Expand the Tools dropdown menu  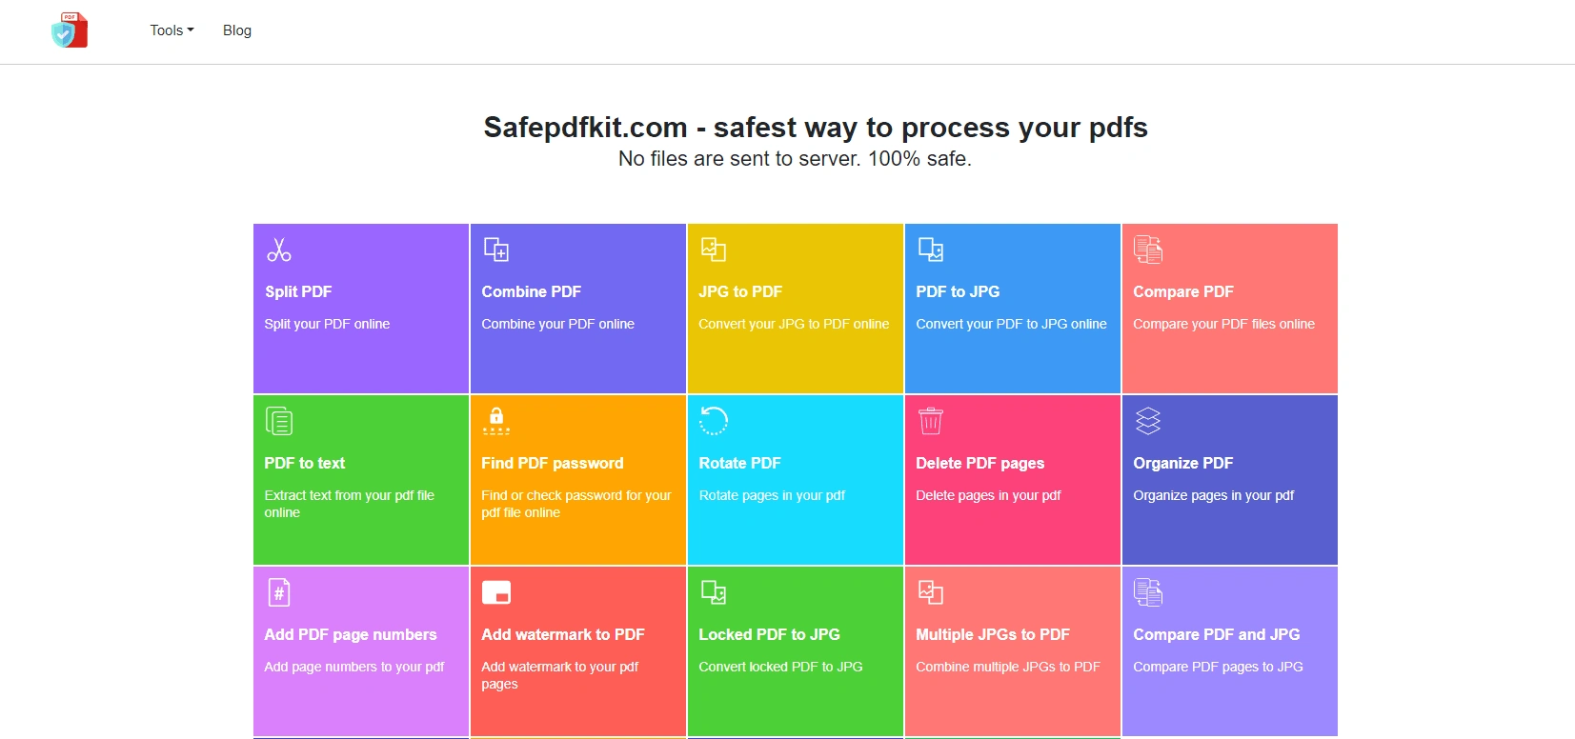point(172,30)
